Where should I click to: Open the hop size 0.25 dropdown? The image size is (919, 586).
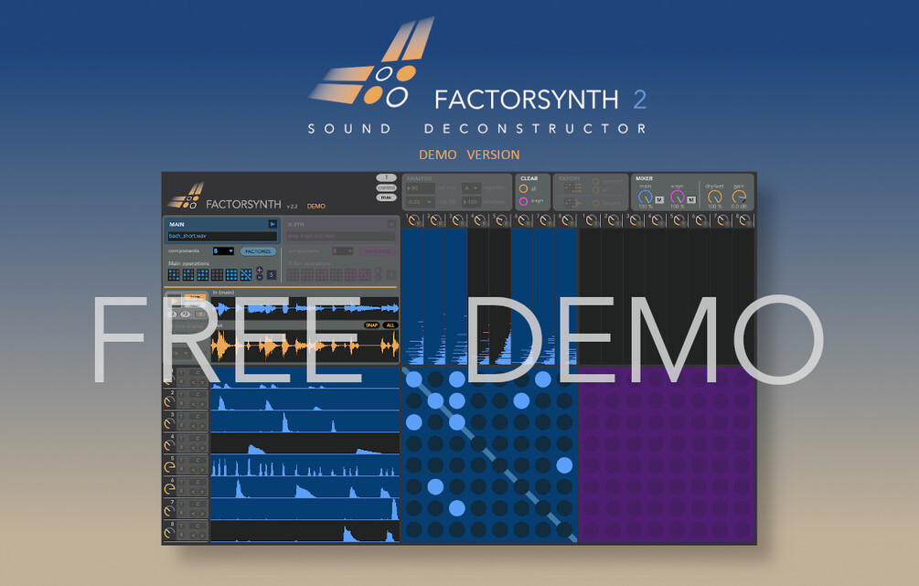(x=421, y=202)
